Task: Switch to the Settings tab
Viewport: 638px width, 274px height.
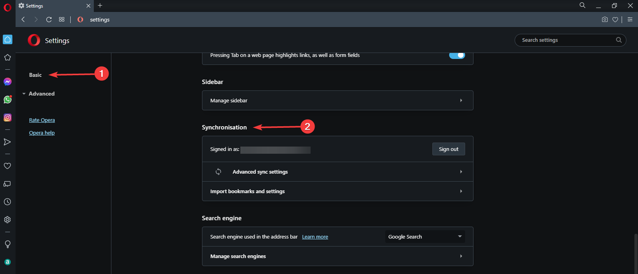Action: (x=52, y=6)
